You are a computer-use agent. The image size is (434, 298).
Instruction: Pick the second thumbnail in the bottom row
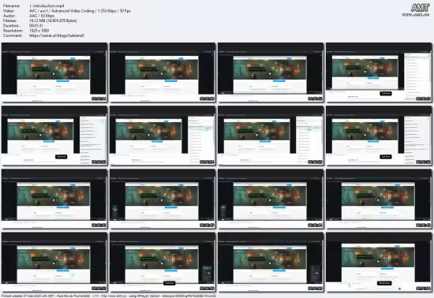pos(163,263)
